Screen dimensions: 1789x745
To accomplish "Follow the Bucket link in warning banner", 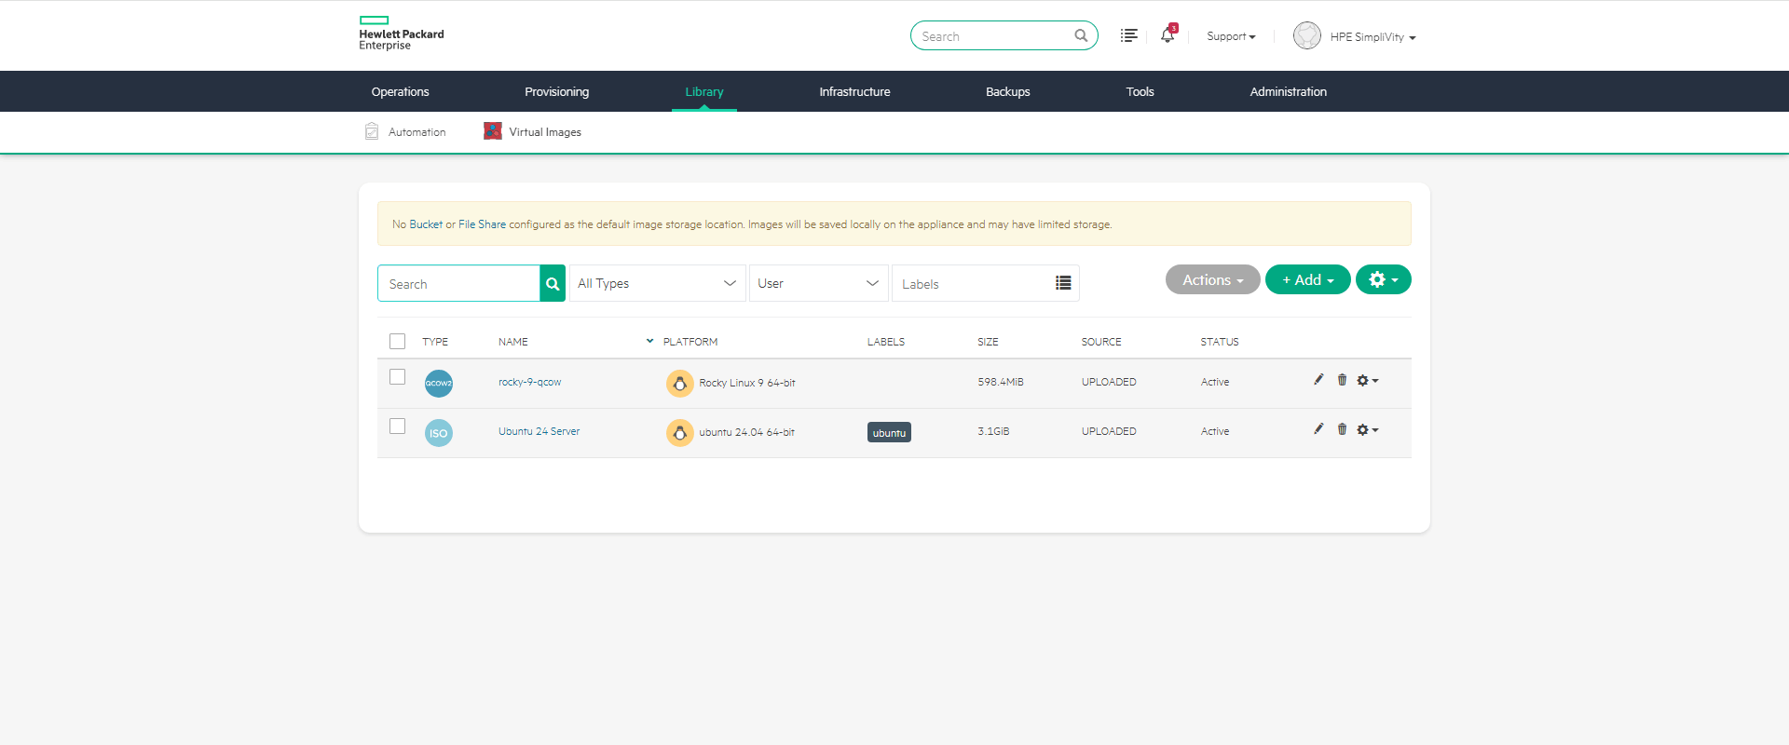I will pos(426,224).
